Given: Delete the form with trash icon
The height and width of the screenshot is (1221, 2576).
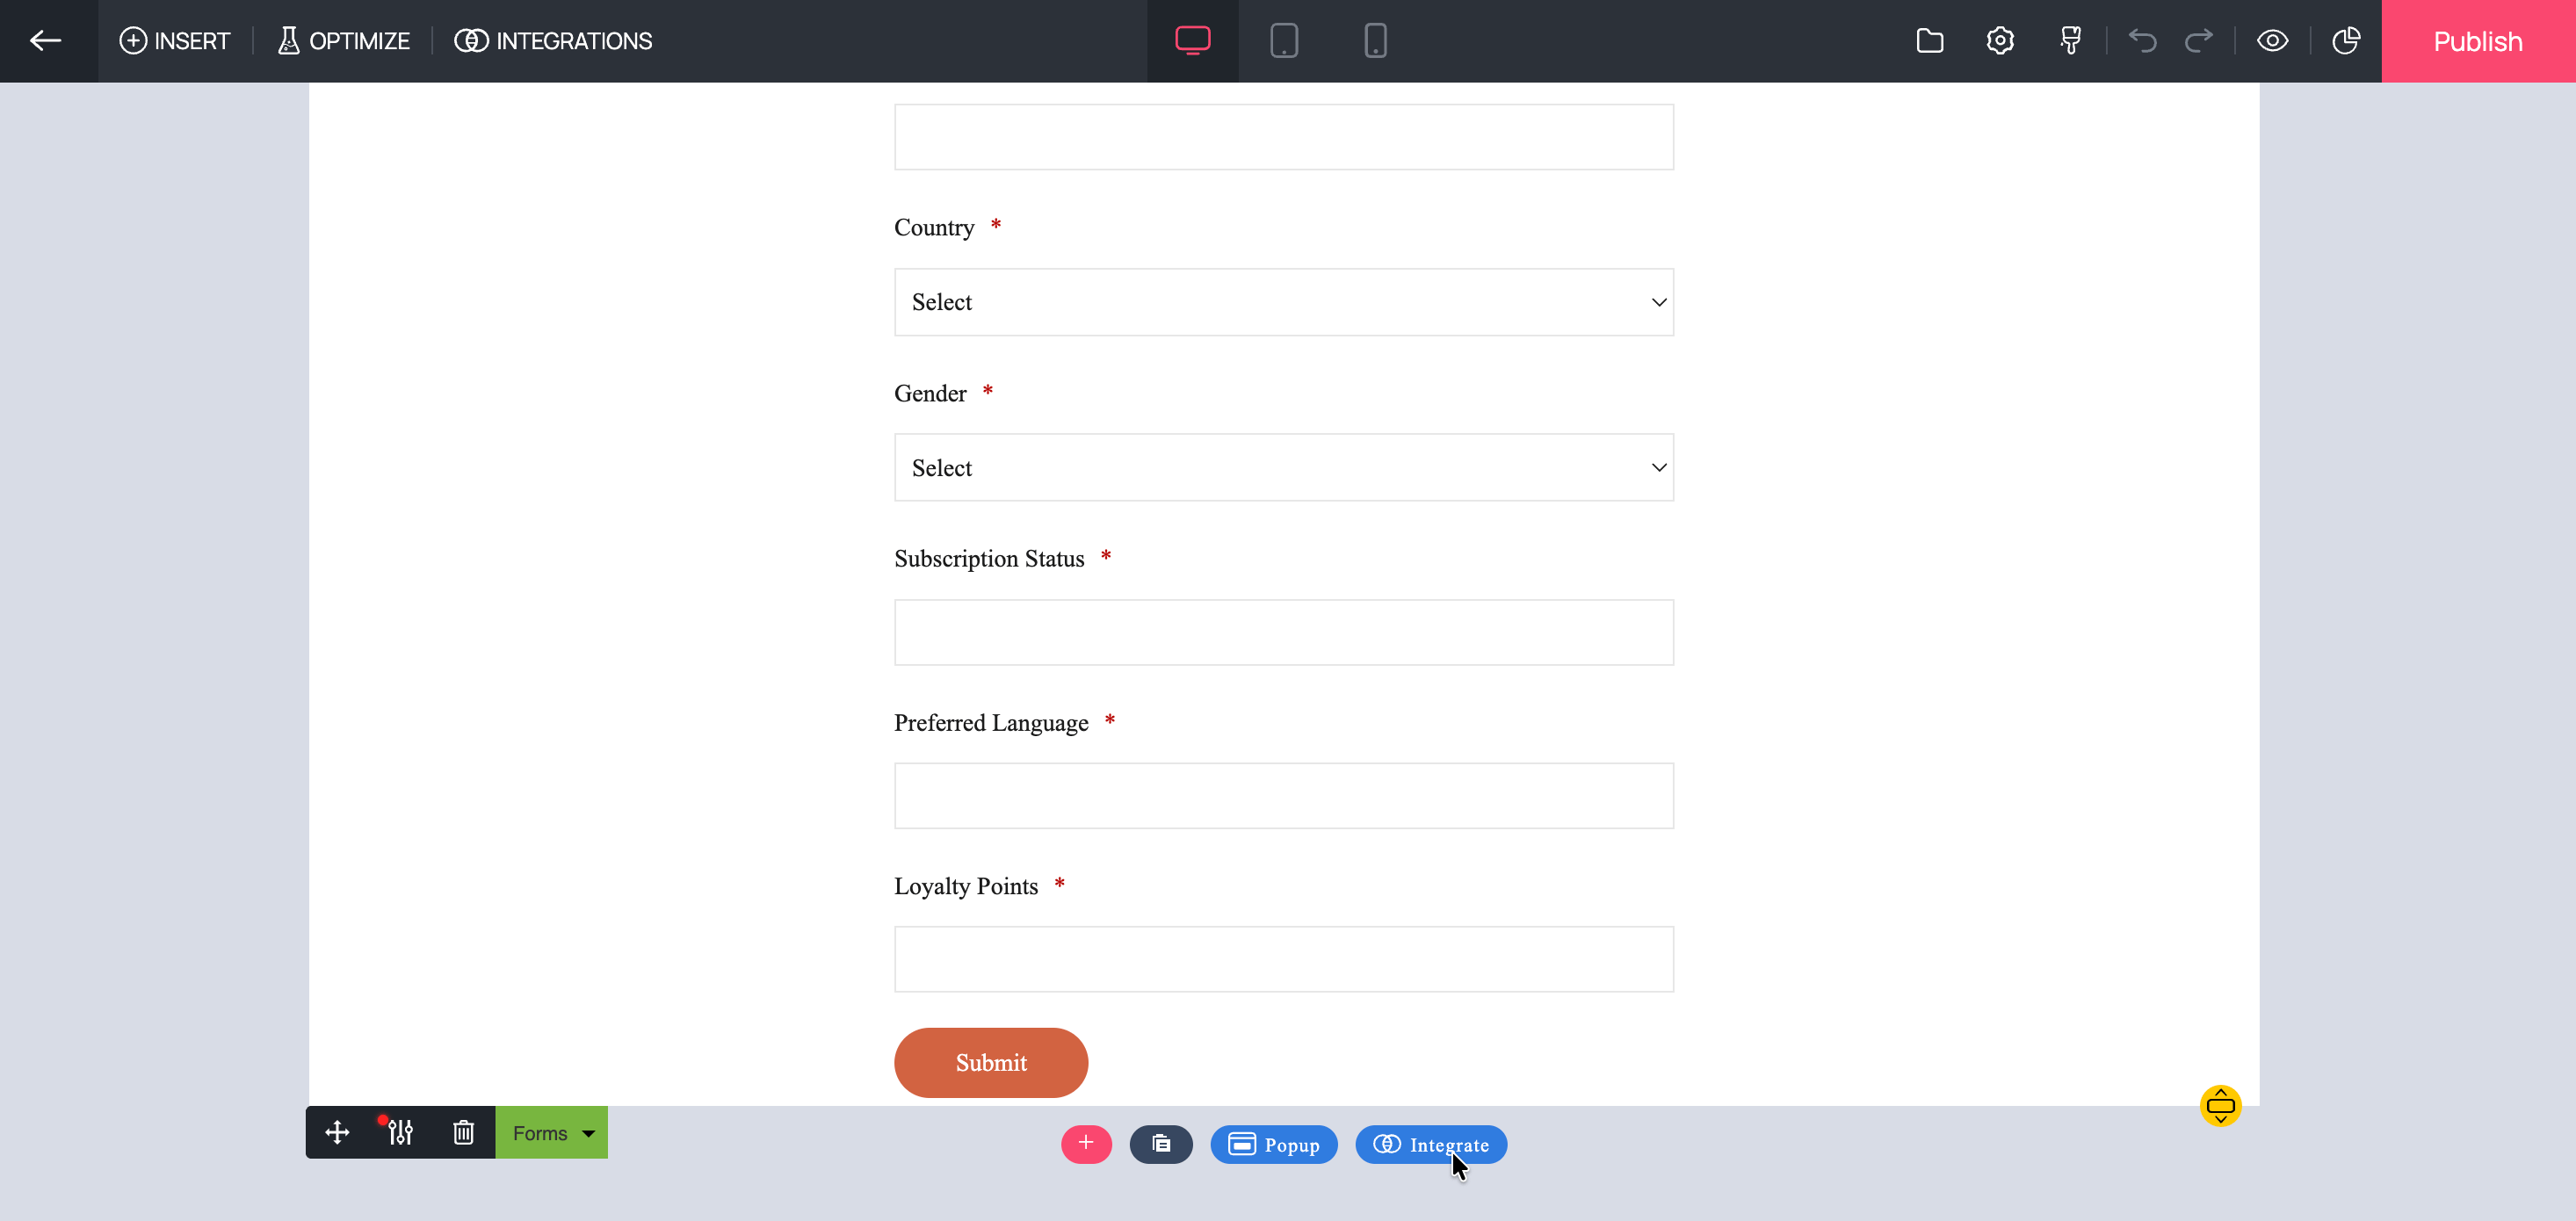Looking at the screenshot, I should [463, 1132].
